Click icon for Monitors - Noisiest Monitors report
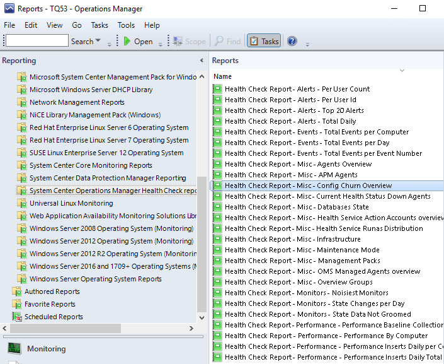 click(x=217, y=293)
